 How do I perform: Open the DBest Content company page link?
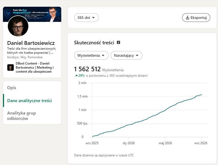point(35,68)
